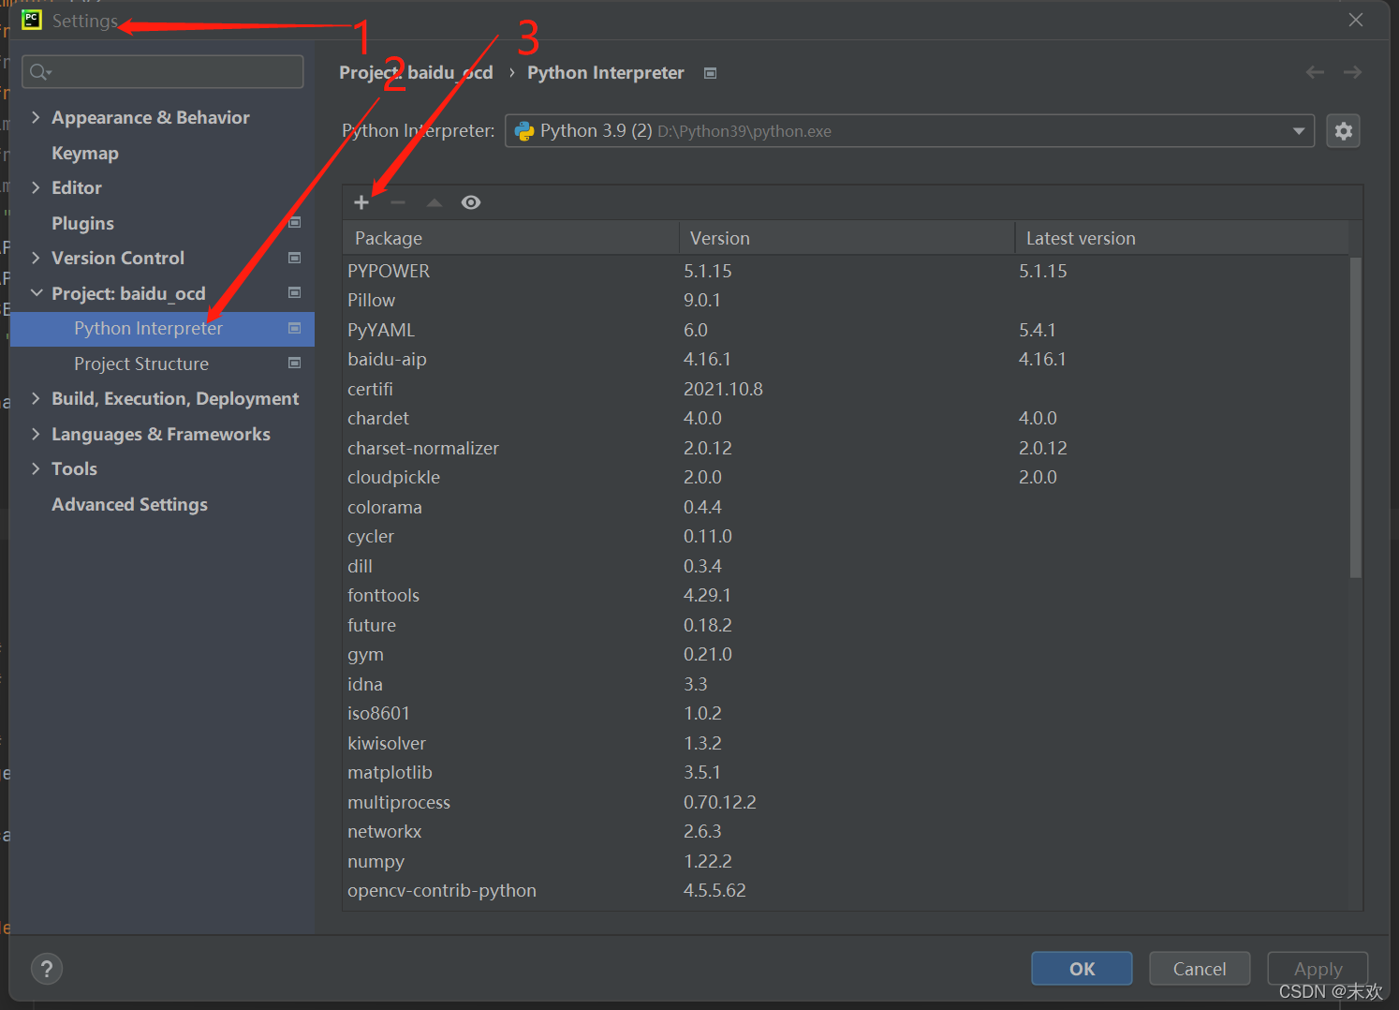Click the package list vertical scrollbar
Image resolution: width=1399 pixels, height=1010 pixels.
coord(1356,417)
